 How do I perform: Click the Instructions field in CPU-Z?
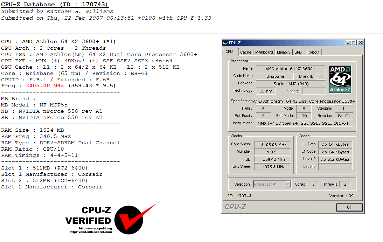304,123
